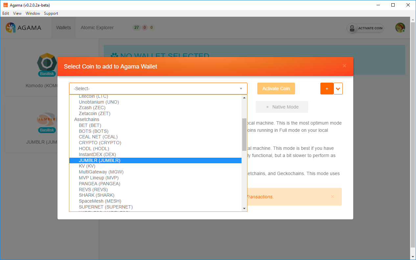Click the Komodo Basilisk badge
Screen dimensions: 416x260
pos(47,74)
